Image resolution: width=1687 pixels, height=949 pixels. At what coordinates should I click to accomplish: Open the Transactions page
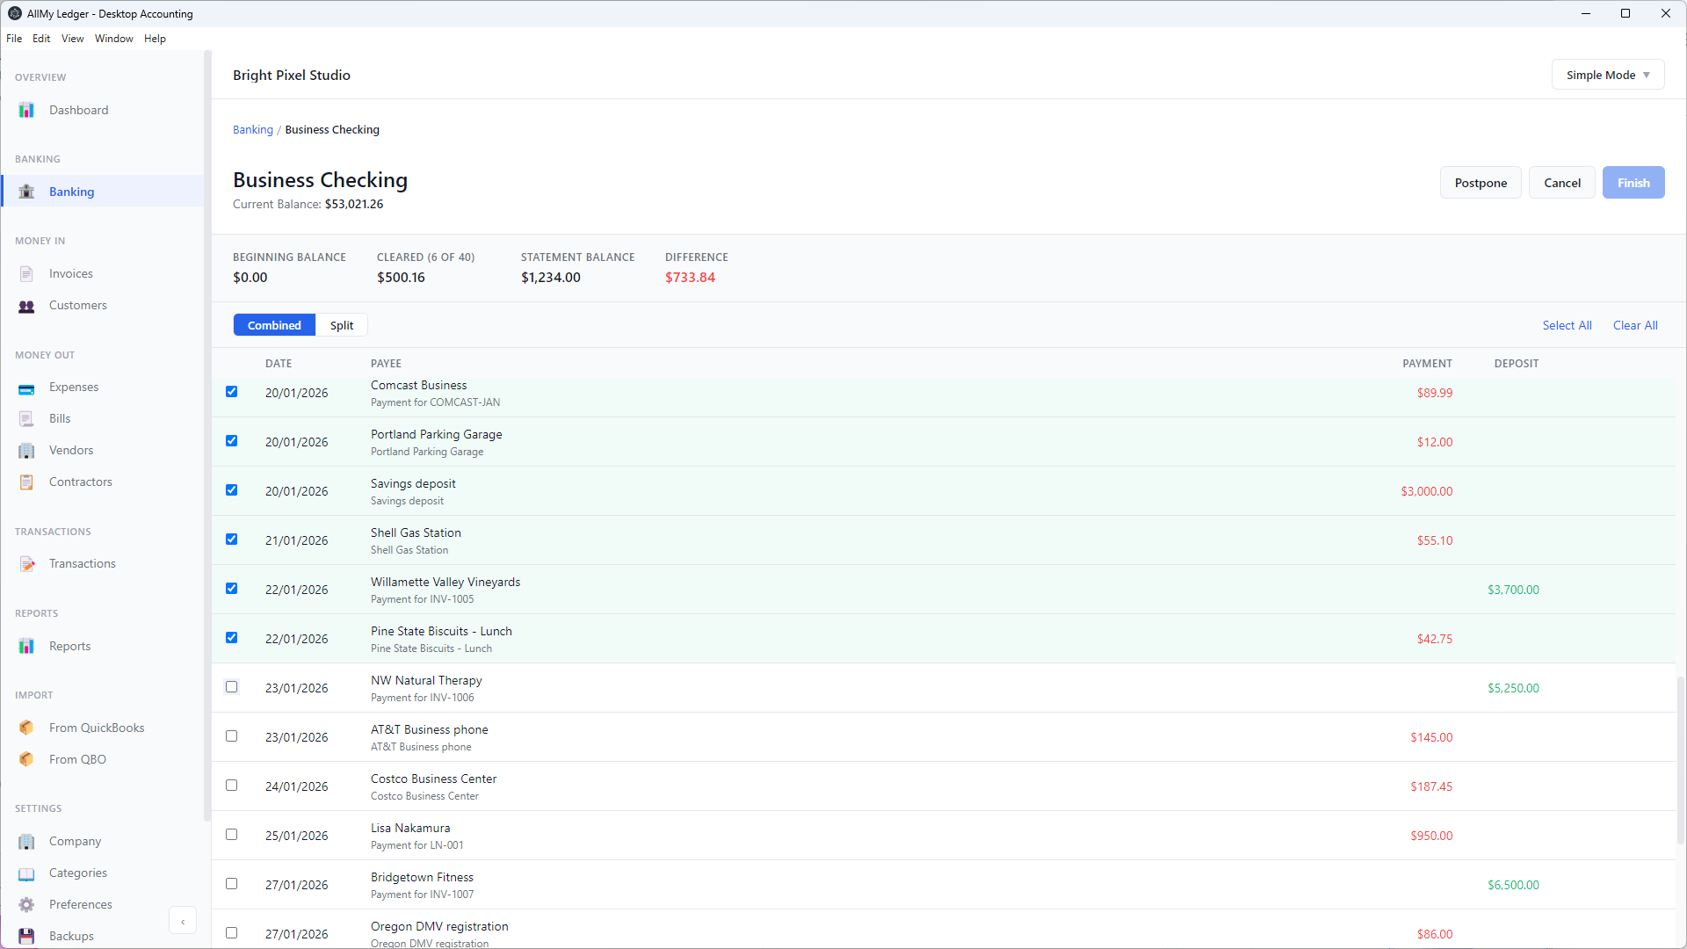click(83, 563)
